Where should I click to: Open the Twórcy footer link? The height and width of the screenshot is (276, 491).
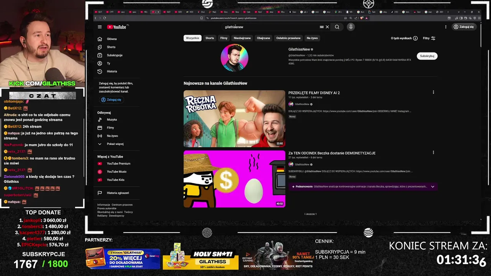click(x=129, y=212)
